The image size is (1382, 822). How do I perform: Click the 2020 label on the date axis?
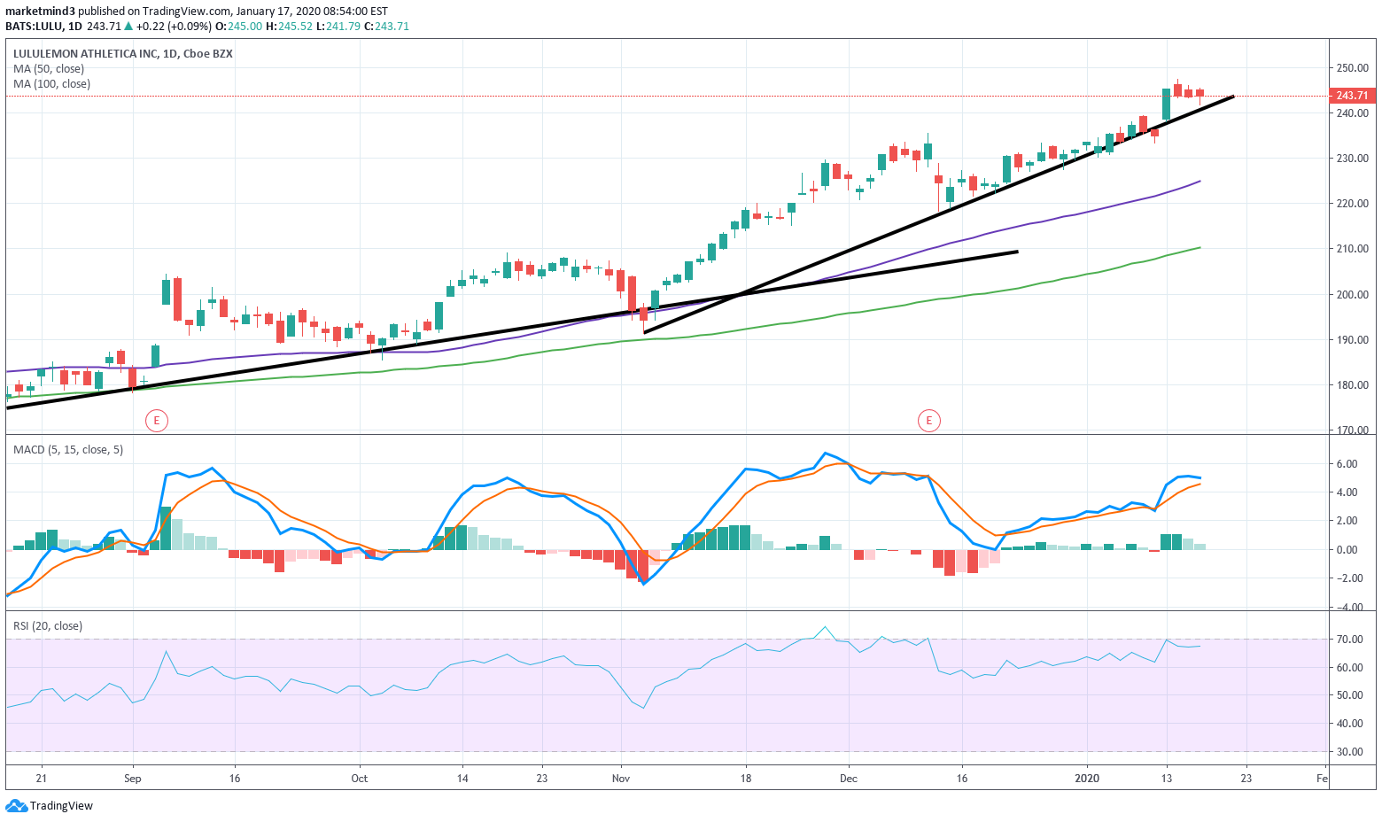tap(1087, 779)
